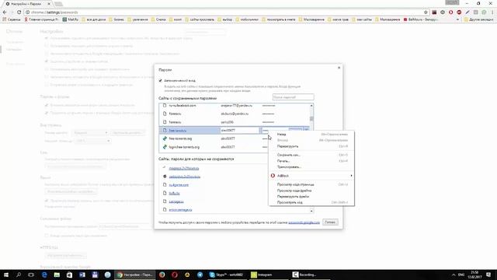Open Task View on the taskbar
This screenshot has height=280, width=497.
(x=31, y=275)
